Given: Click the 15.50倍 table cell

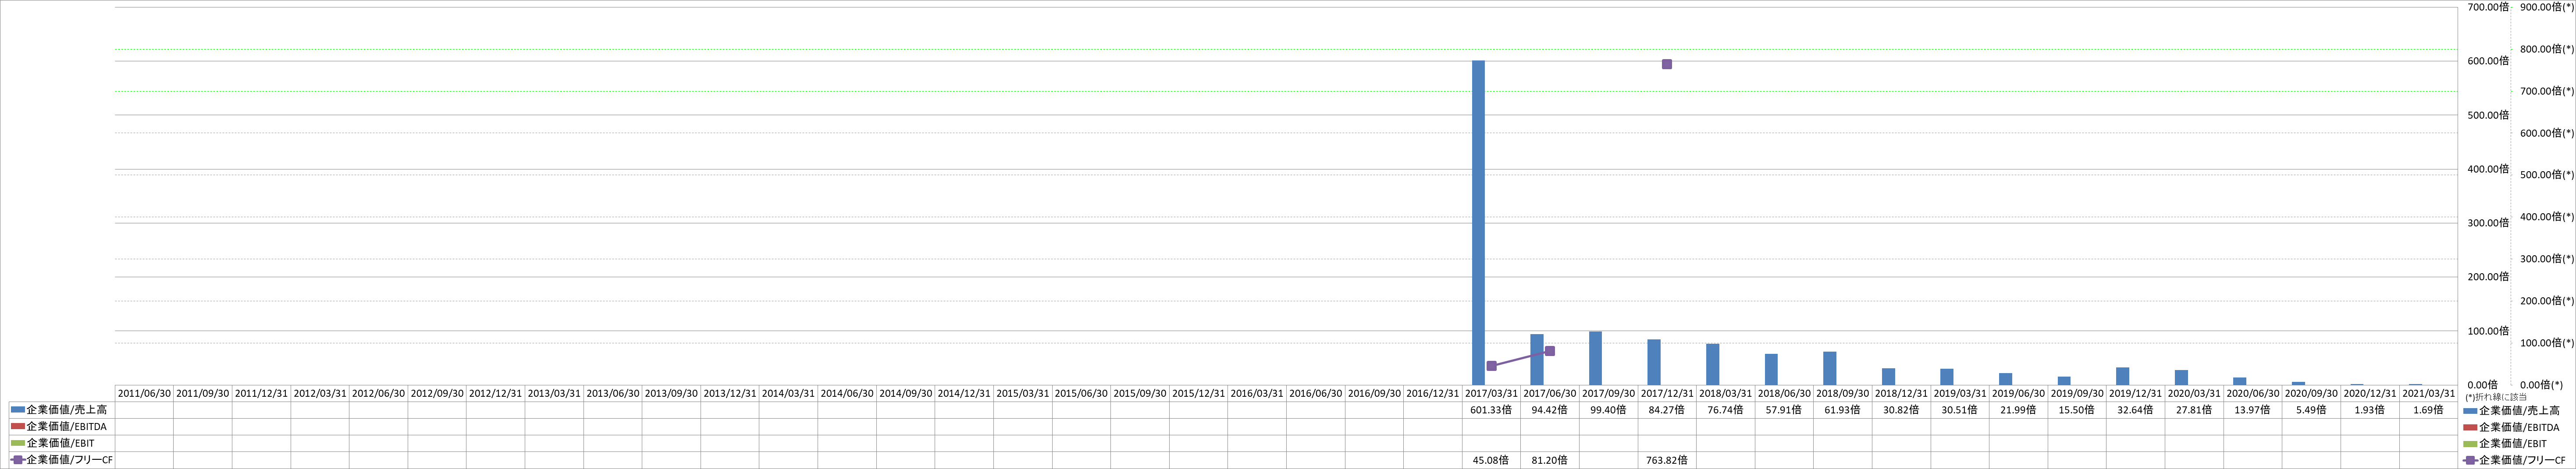Looking at the screenshot, I should tap(2077, 410).
